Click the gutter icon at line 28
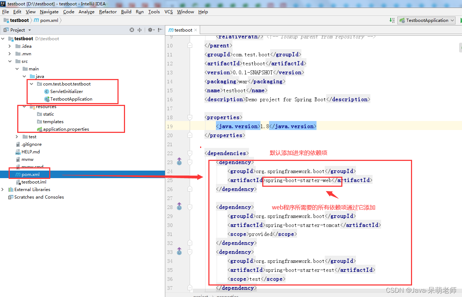 click(x=179, y=206)
